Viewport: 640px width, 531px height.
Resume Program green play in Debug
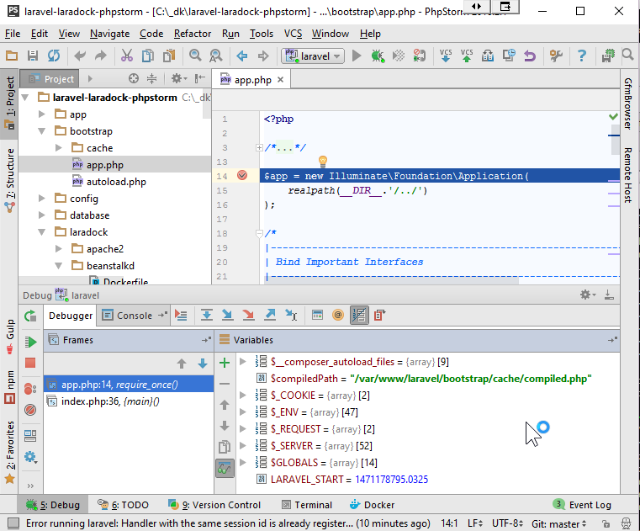[30, 342]
